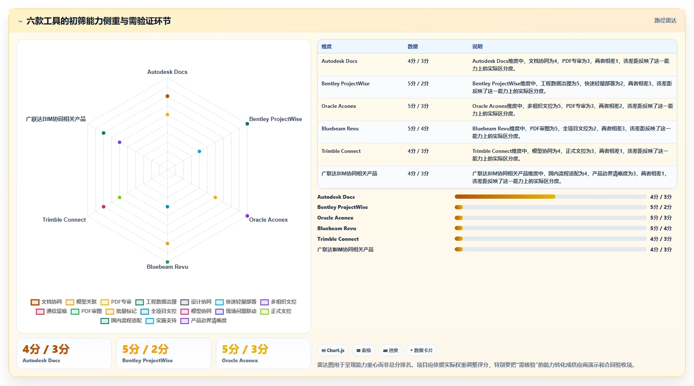Toggle the 工程数据治理 legend entry
This screenshot has height=386, width=694.
click(156, 302)
